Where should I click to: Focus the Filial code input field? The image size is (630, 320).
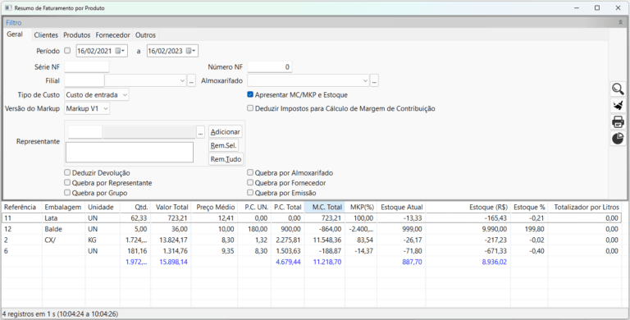tap(84, 80)
